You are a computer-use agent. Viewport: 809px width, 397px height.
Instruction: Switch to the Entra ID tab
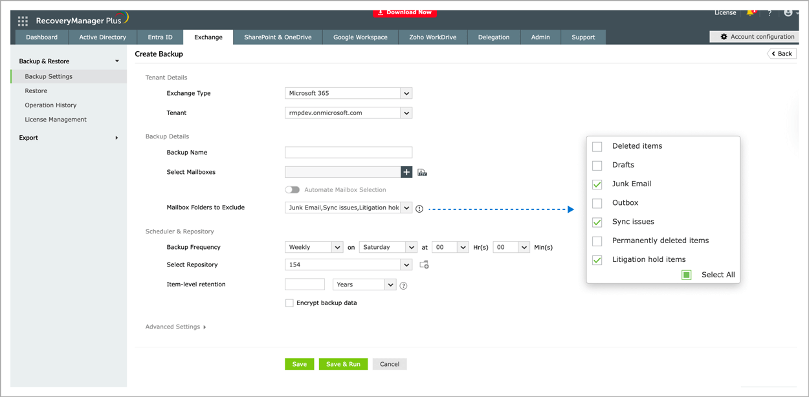tap(160, 38)
